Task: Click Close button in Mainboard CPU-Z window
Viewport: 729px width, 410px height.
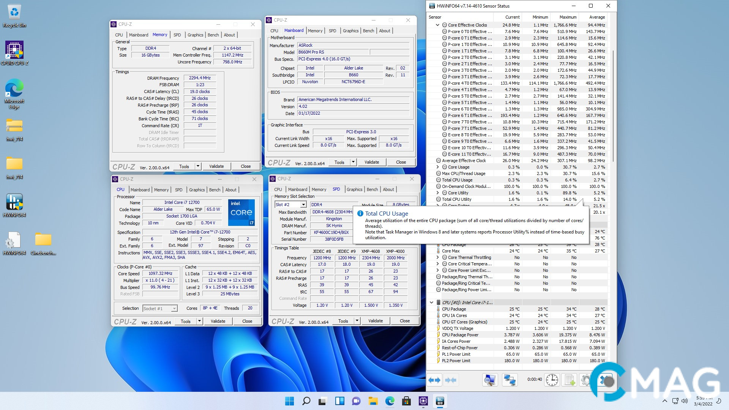Action: click(401, 162)
